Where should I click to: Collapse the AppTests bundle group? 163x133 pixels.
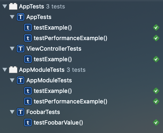click(4, 6)
